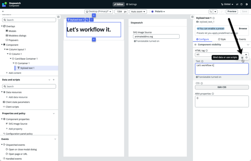This screenshot has height=161, width=251.
Task: Click the content Search field
Action: click(29, 20)
